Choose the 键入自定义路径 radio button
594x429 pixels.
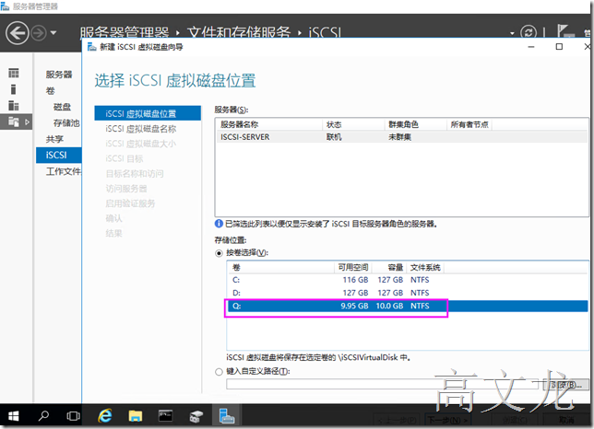(219, 372)
